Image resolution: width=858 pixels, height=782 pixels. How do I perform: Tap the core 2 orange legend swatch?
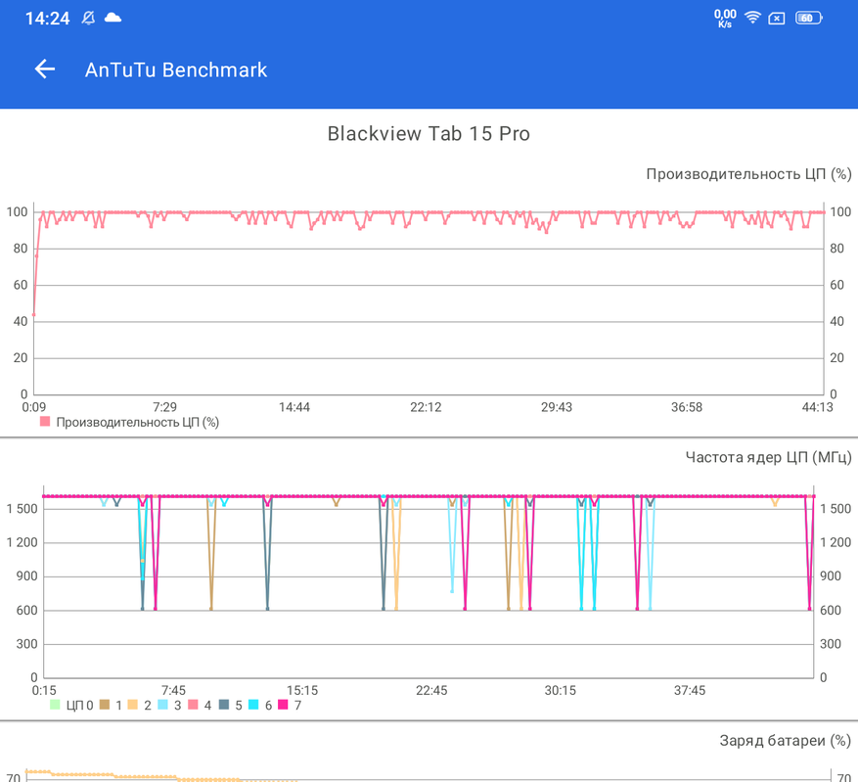133,705
